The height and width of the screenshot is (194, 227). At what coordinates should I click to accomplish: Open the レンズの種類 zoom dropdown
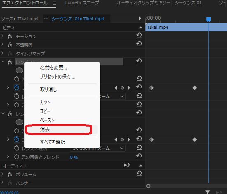[98, 148]
